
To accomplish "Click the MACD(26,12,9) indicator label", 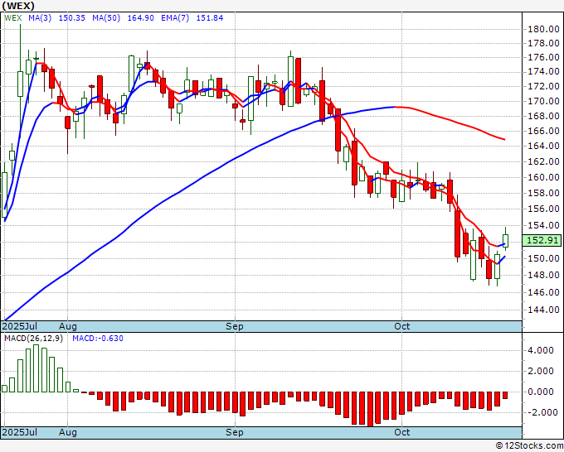I will click(x=33, y=339).
